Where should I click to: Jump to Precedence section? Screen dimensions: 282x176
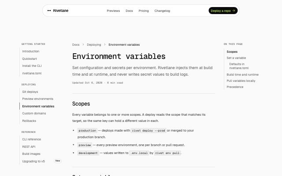(235, 87)
